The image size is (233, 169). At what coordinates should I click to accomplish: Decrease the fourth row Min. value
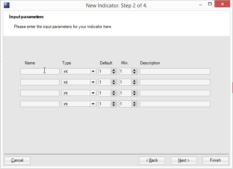[x=134, y=105]
